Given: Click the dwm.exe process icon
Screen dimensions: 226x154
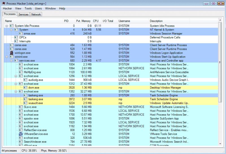Looking at the screenshot, I should point(25,88).
